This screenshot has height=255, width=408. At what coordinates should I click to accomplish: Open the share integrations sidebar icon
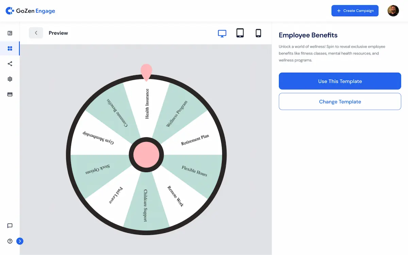tap(10, 64)
